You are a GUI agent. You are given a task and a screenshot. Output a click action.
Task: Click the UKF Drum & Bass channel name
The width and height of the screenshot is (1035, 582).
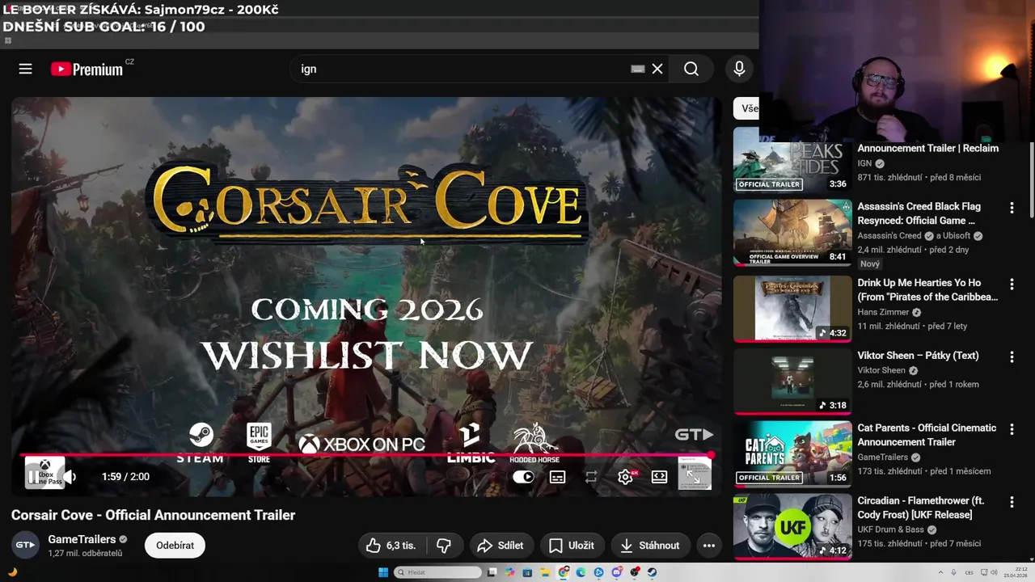click(x=890, y=529)
